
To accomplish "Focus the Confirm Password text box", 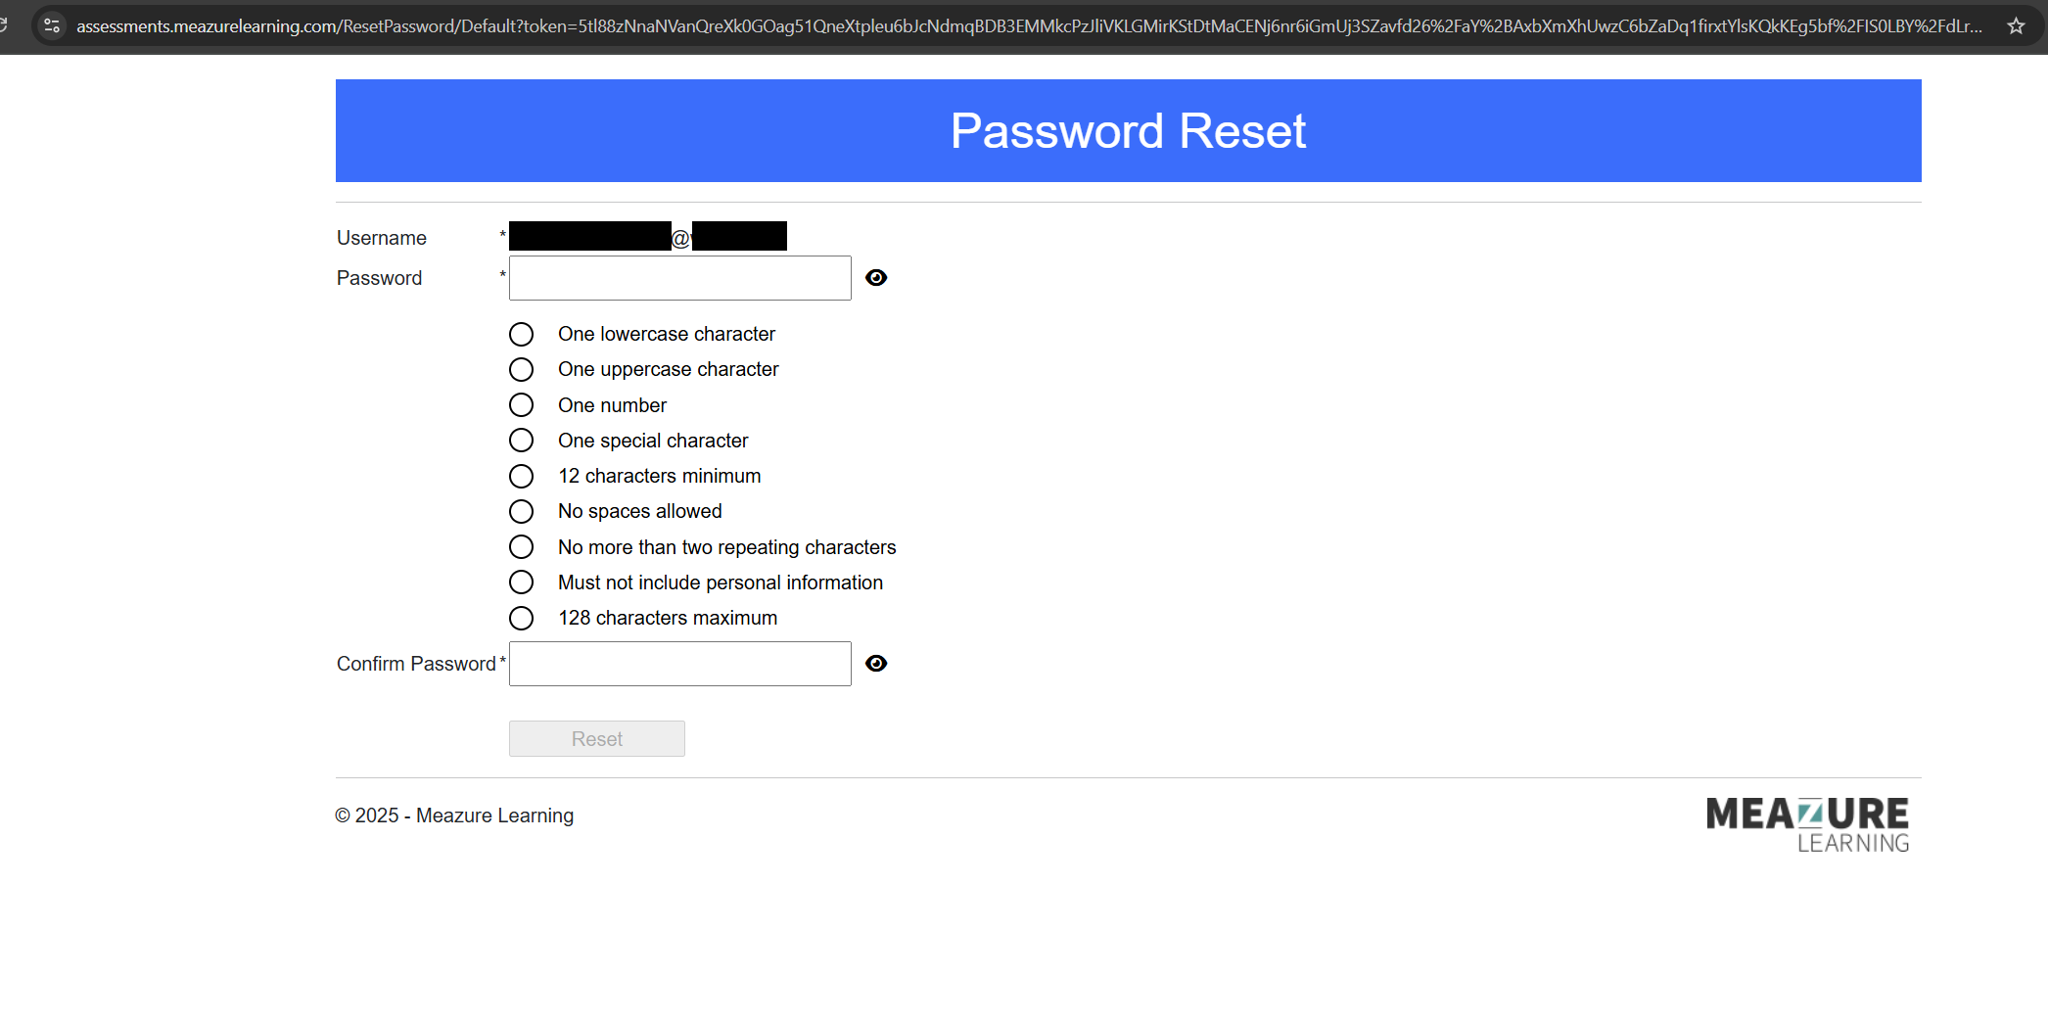I will (x=679, y=664).
